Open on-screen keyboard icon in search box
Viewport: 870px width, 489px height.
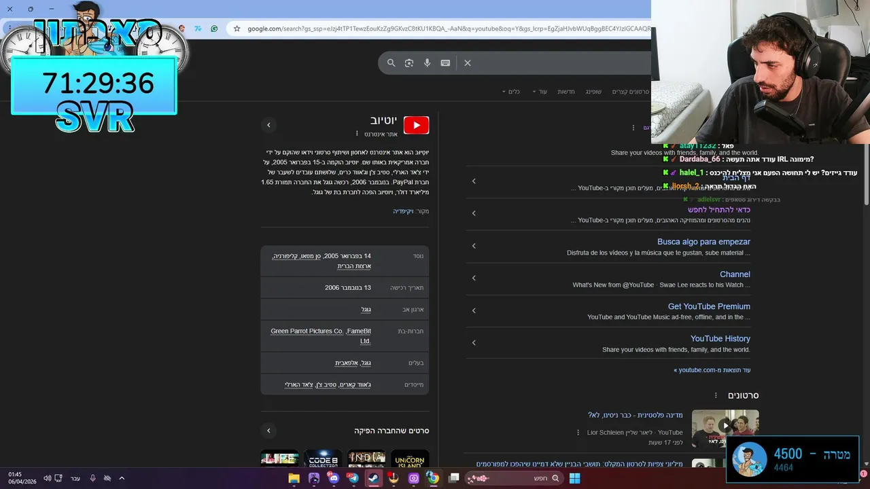pos(445,62)
